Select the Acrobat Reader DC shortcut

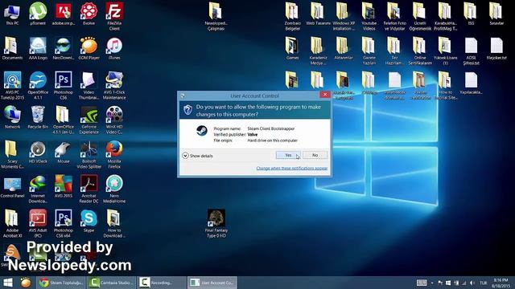click(89, 189)
